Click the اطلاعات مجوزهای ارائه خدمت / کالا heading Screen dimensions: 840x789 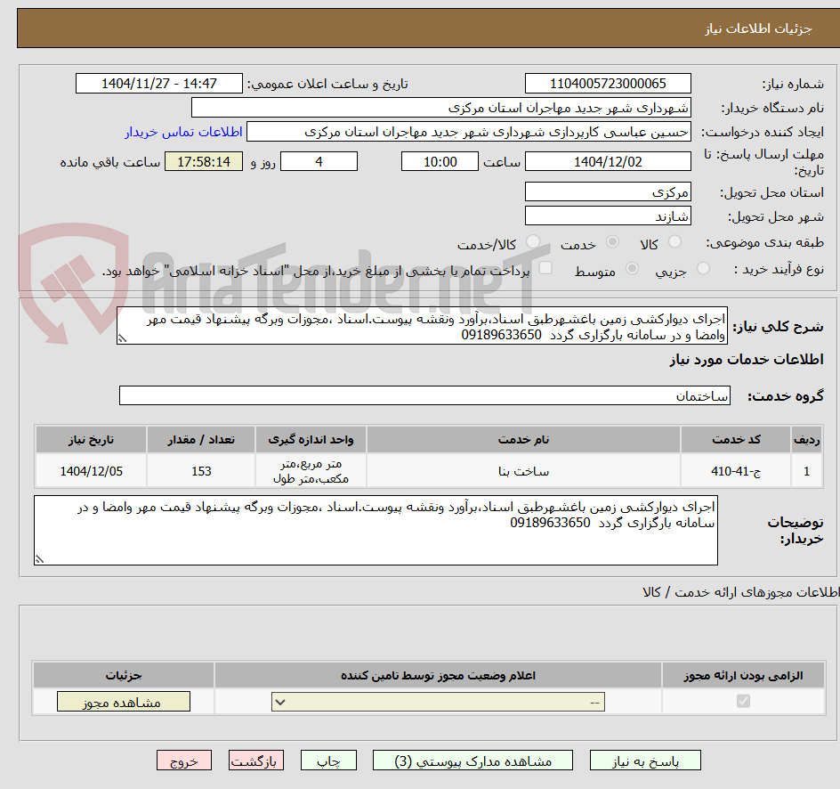(741, 591)
